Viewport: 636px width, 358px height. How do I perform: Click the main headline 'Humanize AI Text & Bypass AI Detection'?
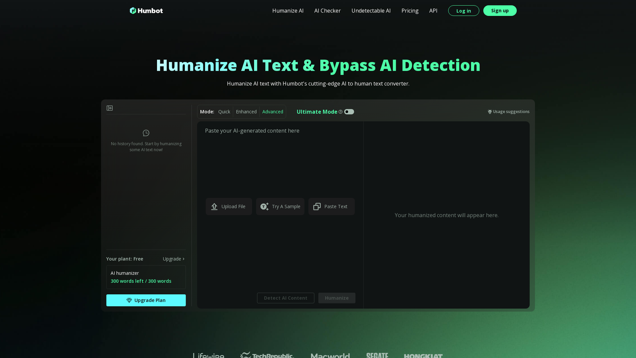pyautogui.click(x=318, y=65)
